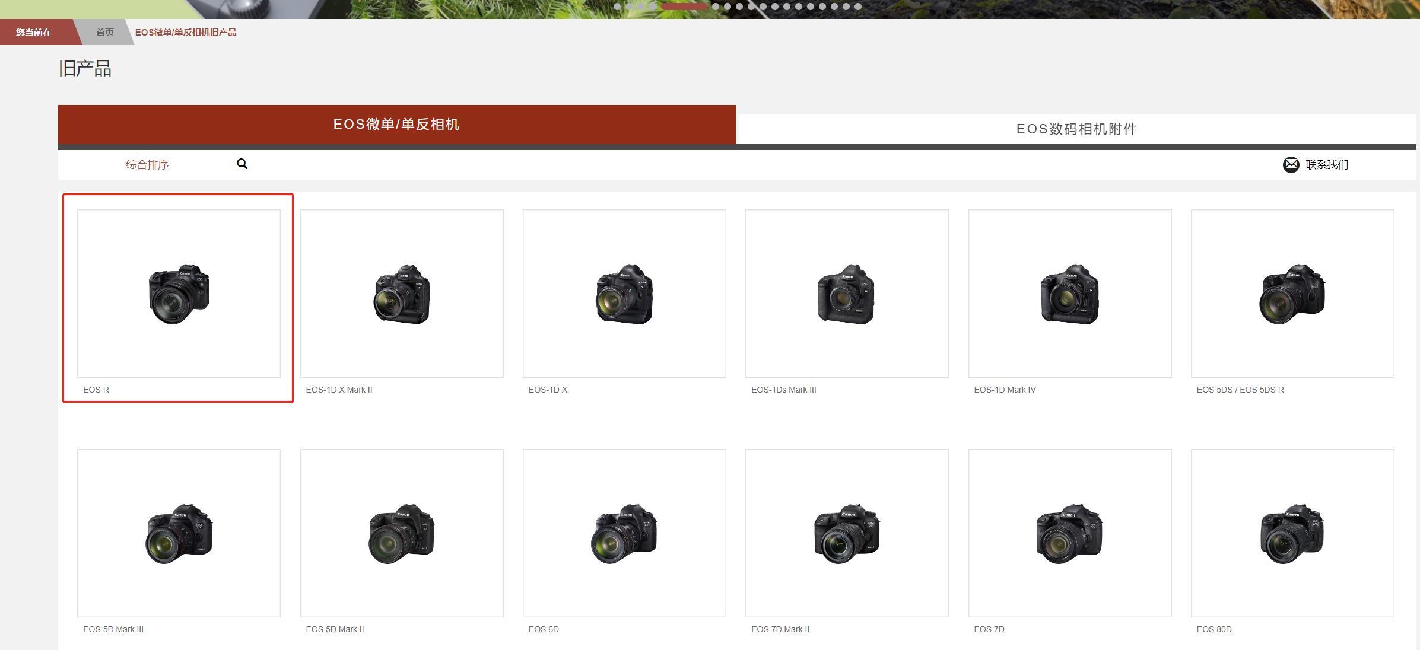The height and width of the screenshot is (650, 1420).
Task: Open the EOS 5DS / EOS 5DS R image
Action: (x=1292, y=294)
